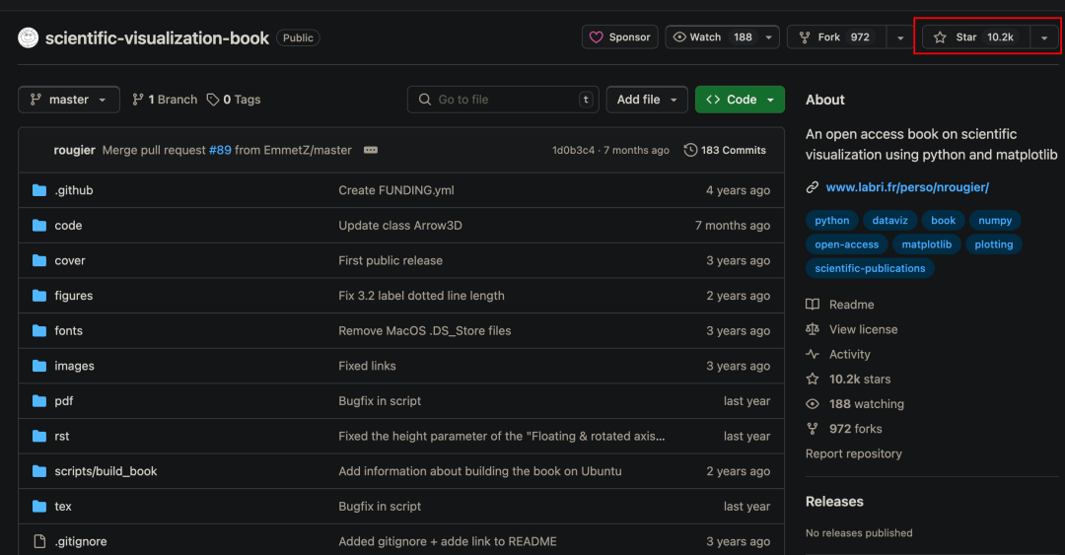Open the pdf folder
Image resolution: width=1065 pixels, height=555 pixels.
pos(64,401)
